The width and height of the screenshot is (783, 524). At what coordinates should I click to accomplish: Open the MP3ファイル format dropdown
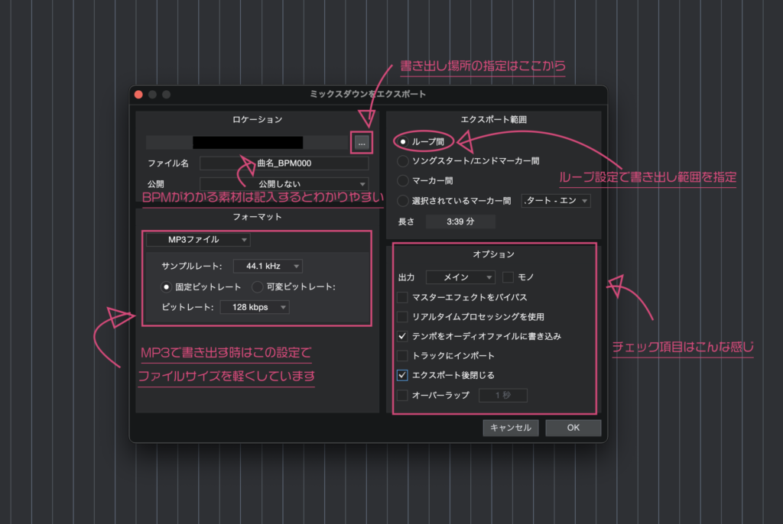coord(198,240)
